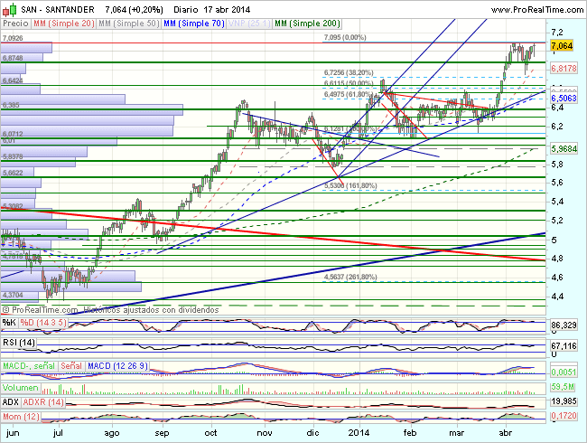
Task: Click the jun month axis label
Action: [13, 433]
